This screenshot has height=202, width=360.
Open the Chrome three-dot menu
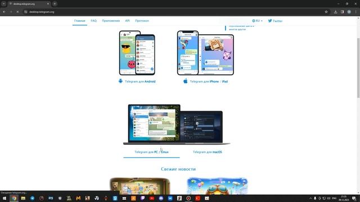(355, 12)
